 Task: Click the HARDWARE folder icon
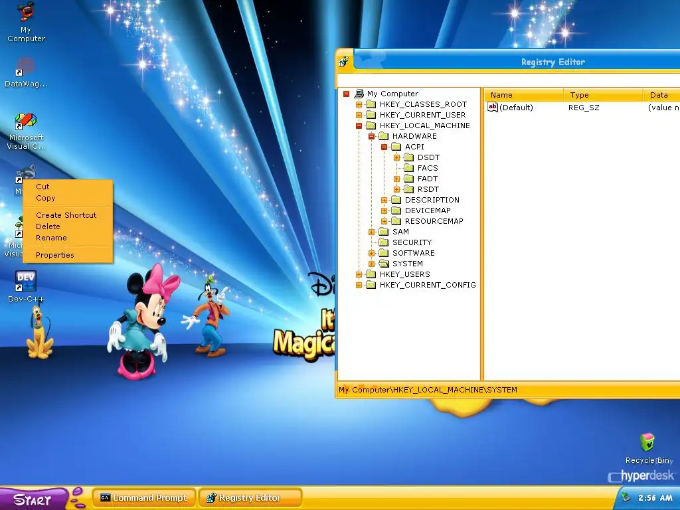(383, 136)
